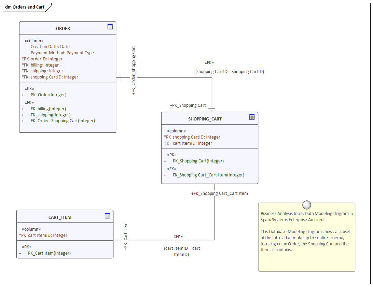Select the Business Analysis tools note element
This screenshot has width=373, height=287.
(306, 237)
